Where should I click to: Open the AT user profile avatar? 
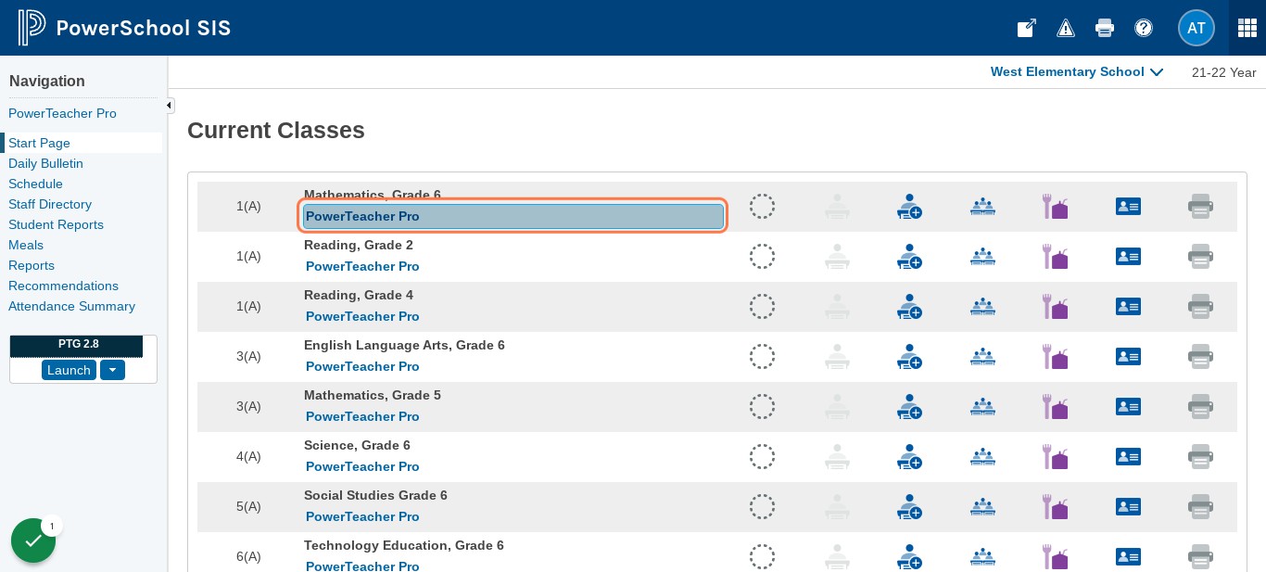click(x=1196, y=28)
